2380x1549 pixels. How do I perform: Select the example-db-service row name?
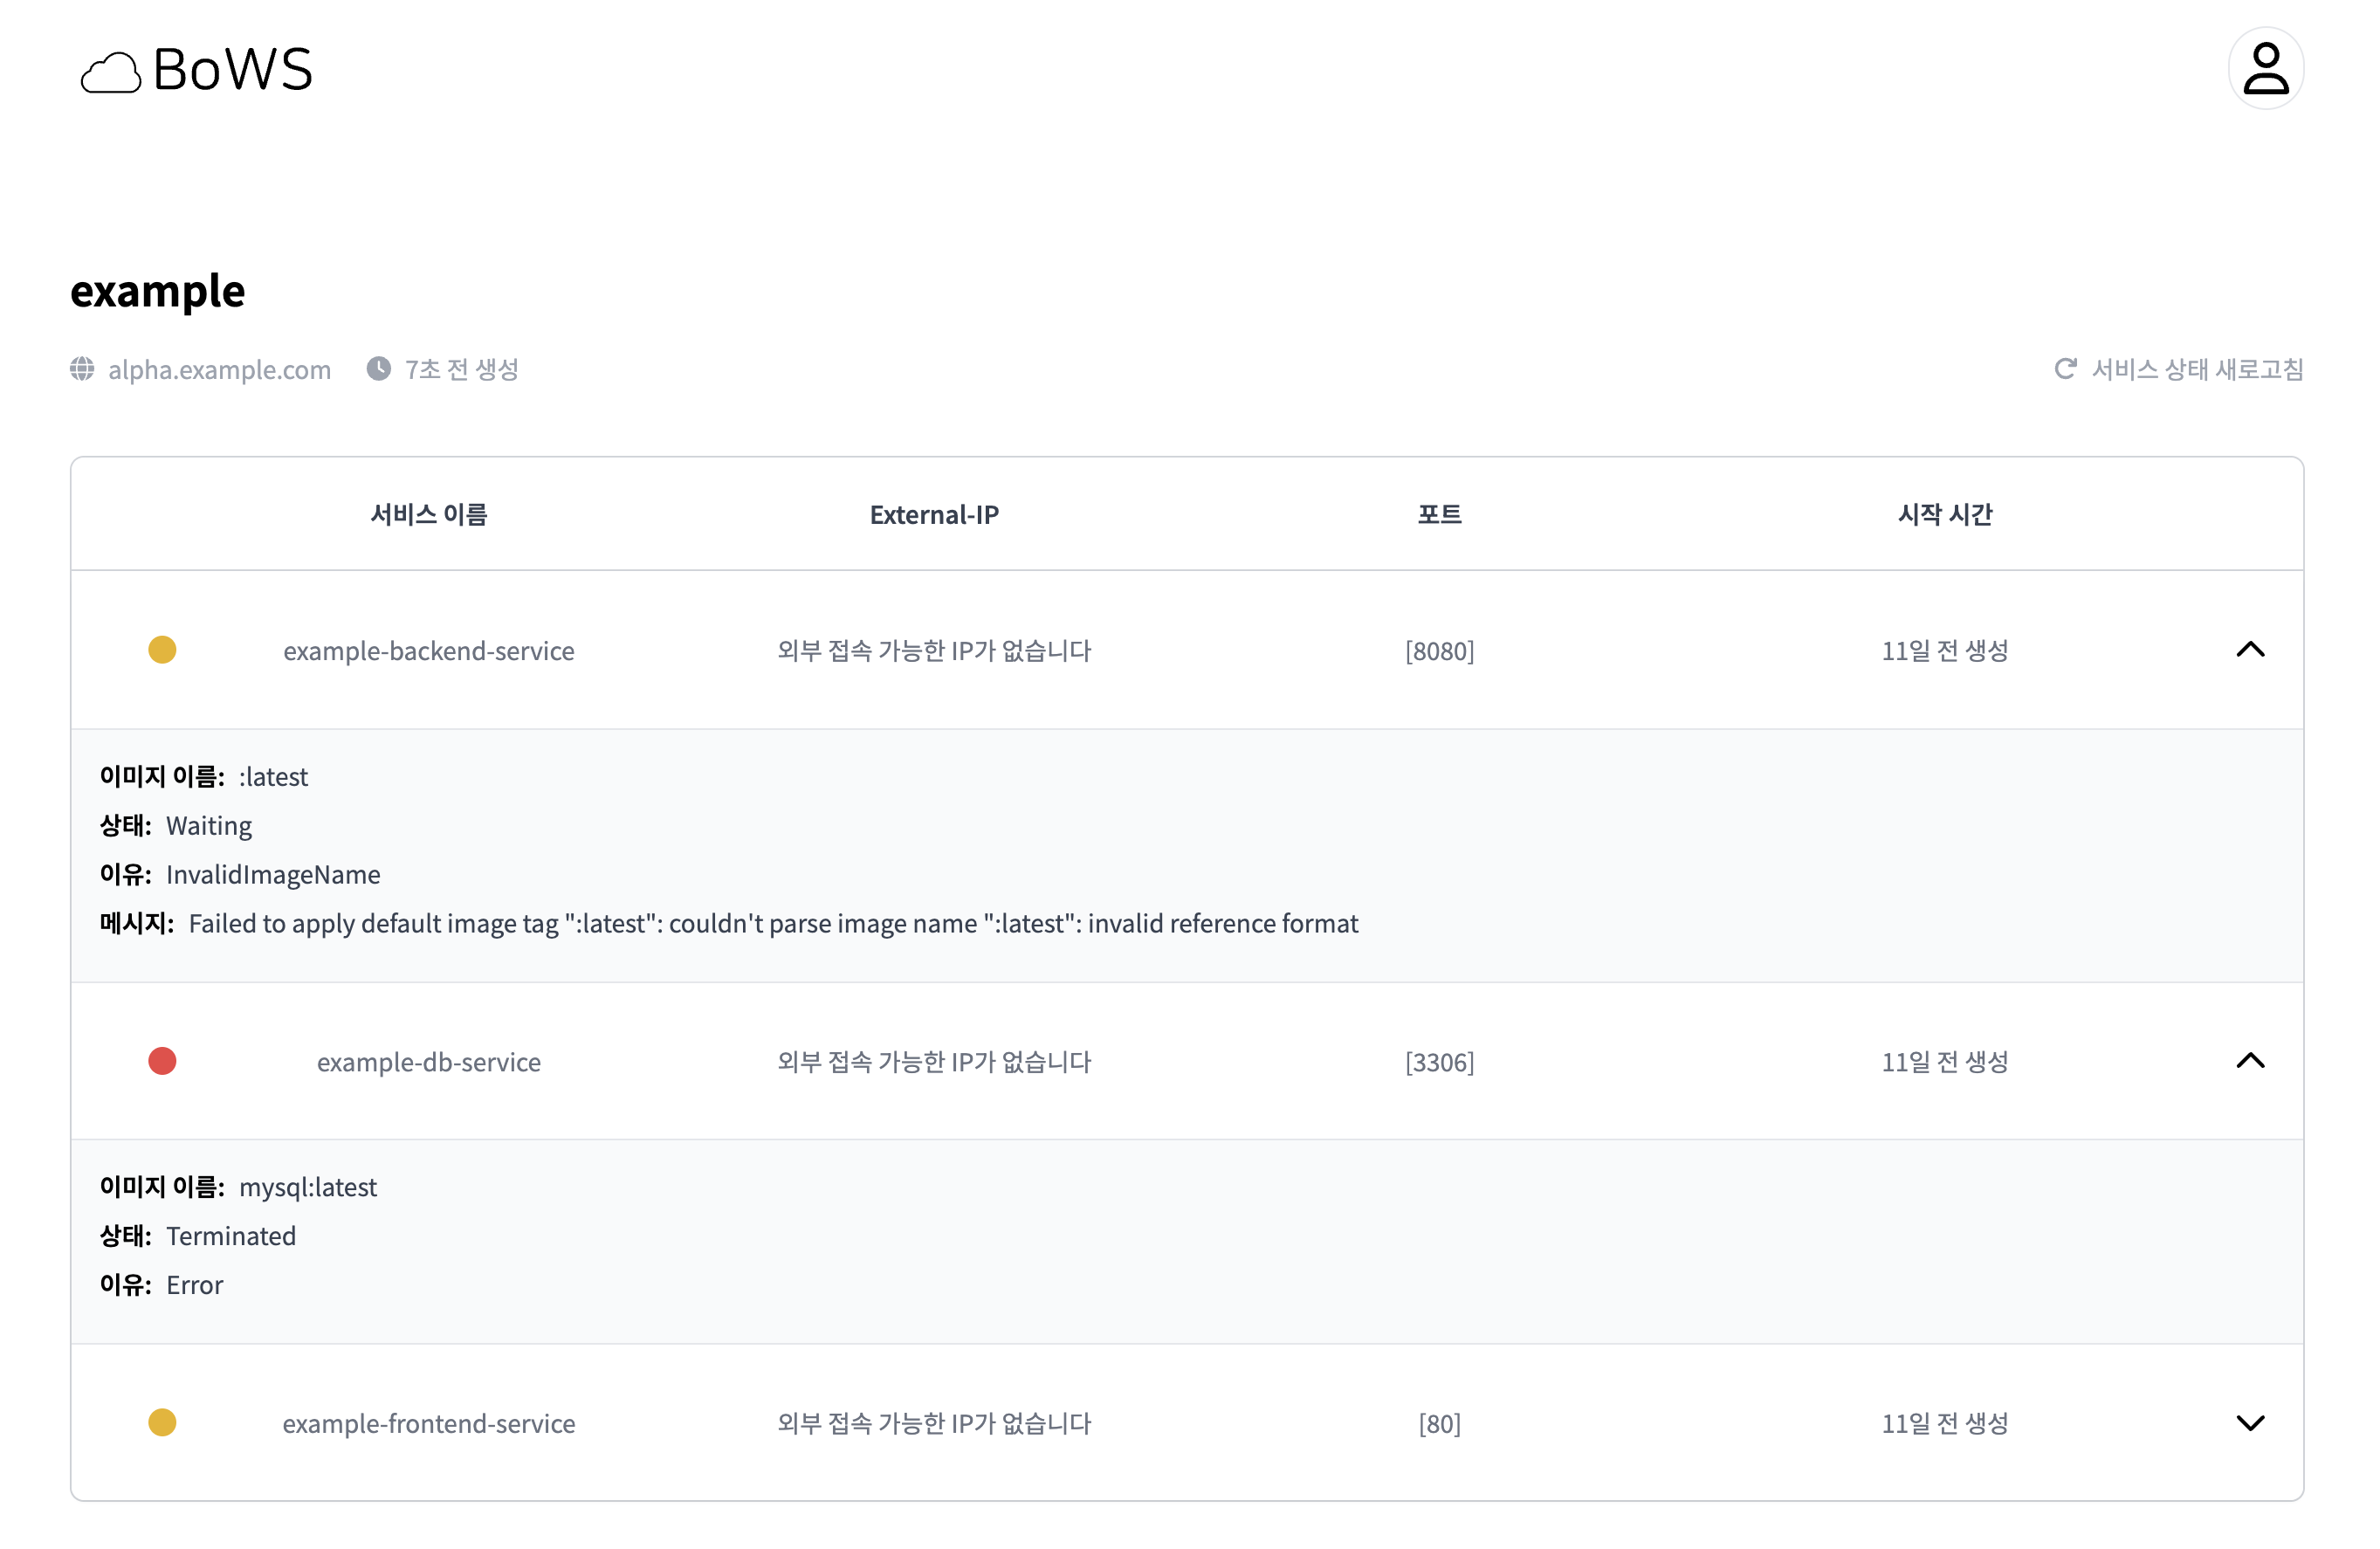(428, 1062)
